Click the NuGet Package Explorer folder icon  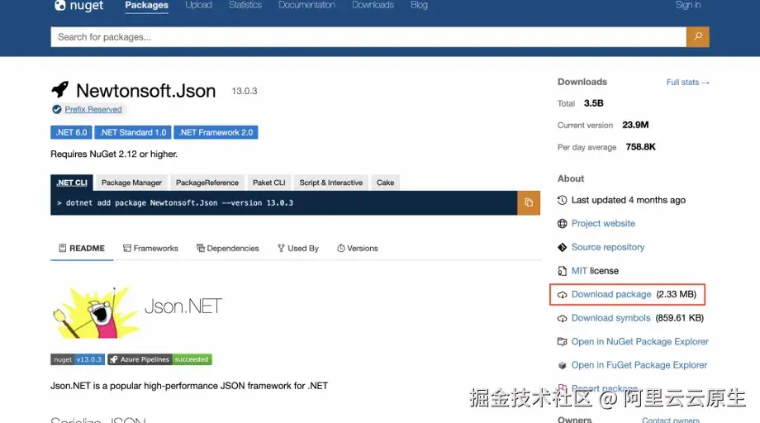[562, 341]
